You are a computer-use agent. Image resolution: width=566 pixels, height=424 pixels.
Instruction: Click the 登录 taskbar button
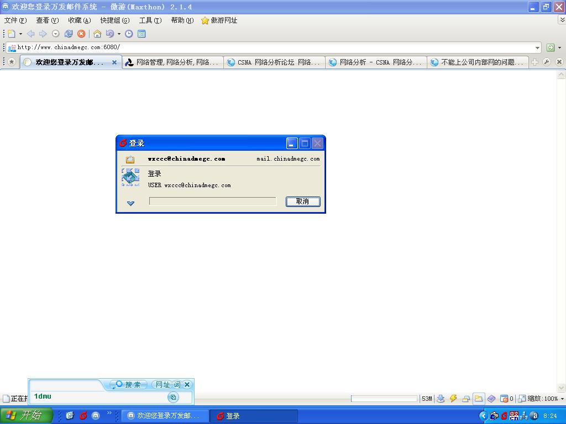click(x=253, y=416)
